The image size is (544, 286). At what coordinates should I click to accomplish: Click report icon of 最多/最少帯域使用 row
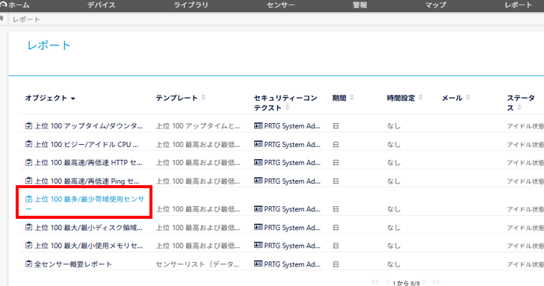tap(29, 199)
